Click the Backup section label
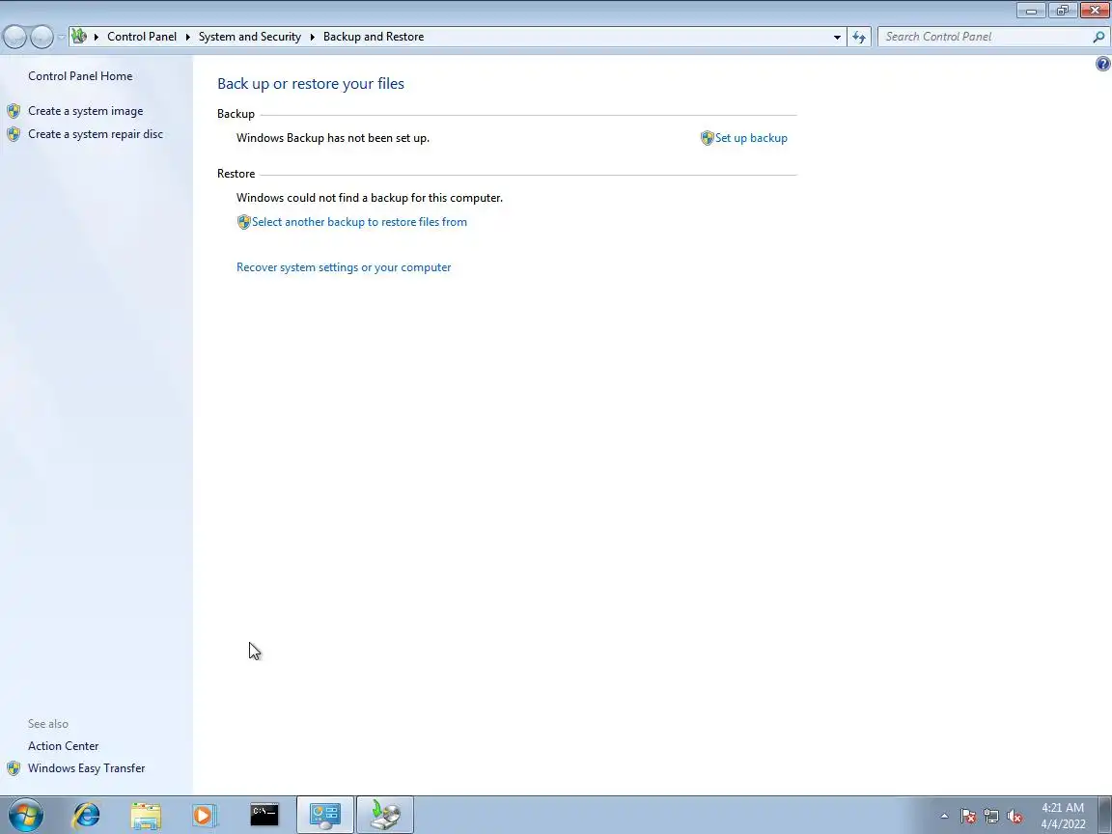1112x834 pixels. (x=236, y=114)
